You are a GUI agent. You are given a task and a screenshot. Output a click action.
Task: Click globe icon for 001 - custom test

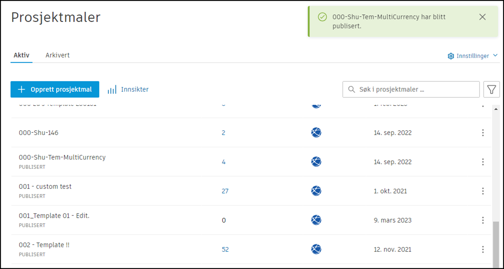pos(316,191)
